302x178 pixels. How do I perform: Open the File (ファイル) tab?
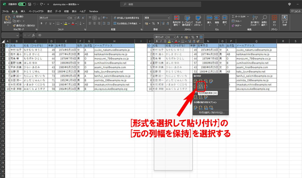coord(5,11)
